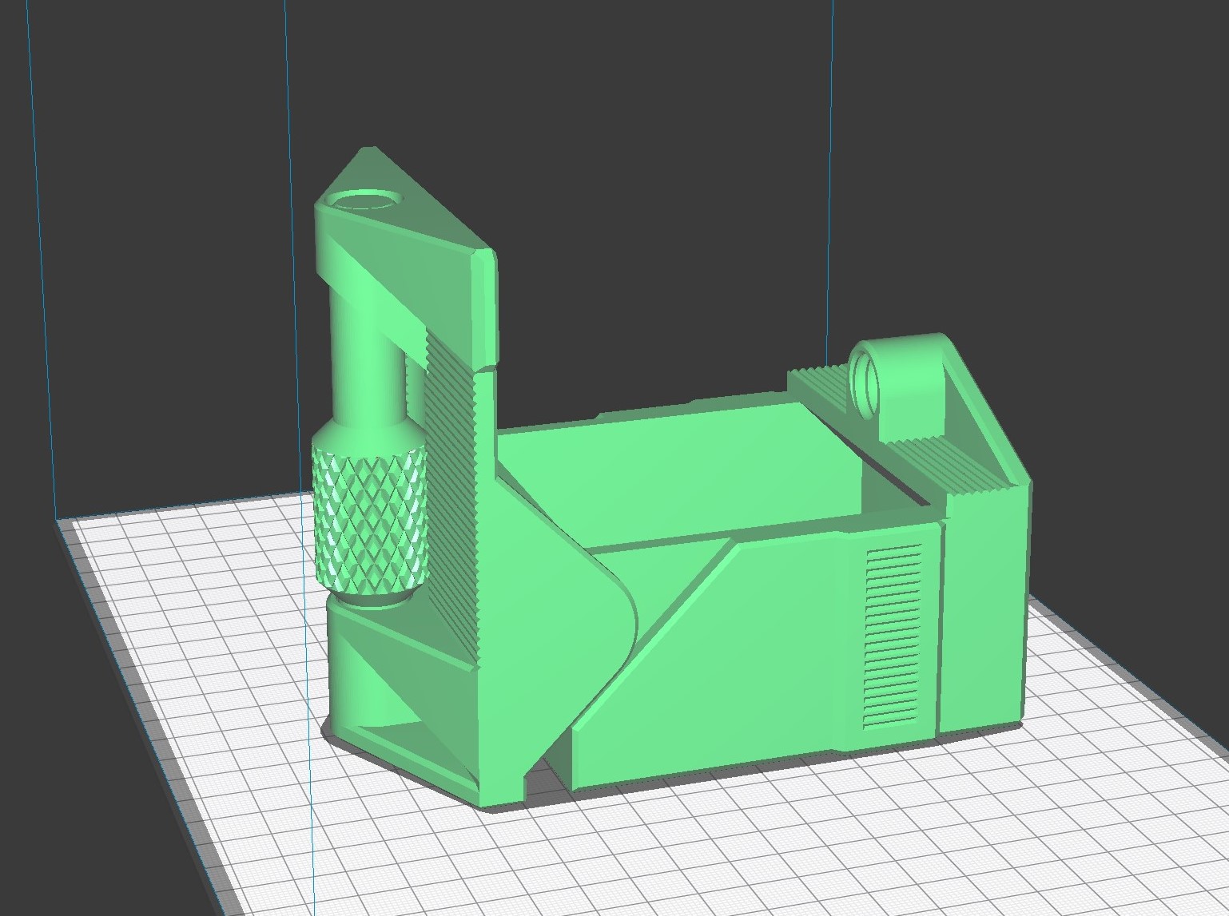Screen dimensions: 1229x916
Task: Select the knurled thumbscrew knob on the model
Action: tap(370, 515)
